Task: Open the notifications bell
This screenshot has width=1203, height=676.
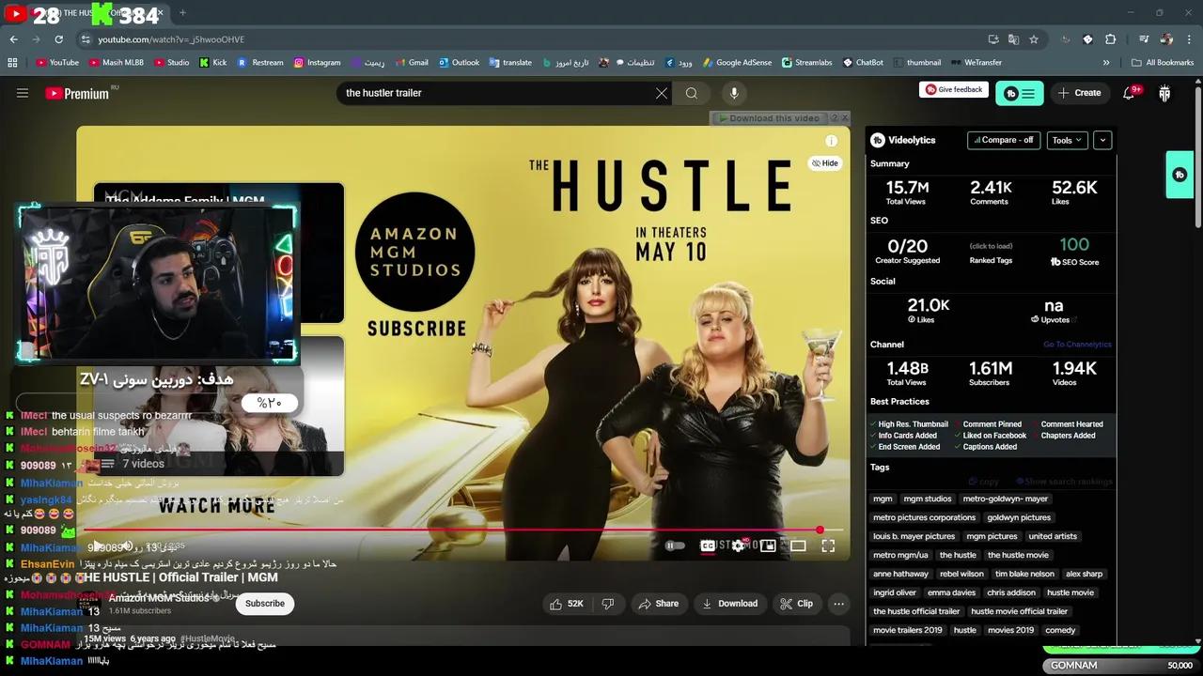Action: click(x=1129, y=93)
